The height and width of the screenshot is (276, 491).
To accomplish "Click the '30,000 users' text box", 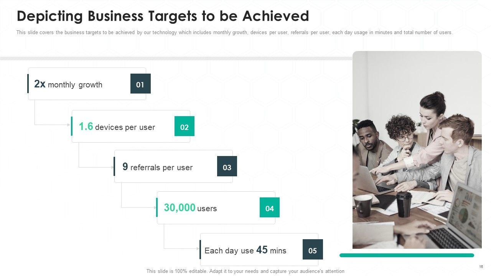I will pos(191,208).
